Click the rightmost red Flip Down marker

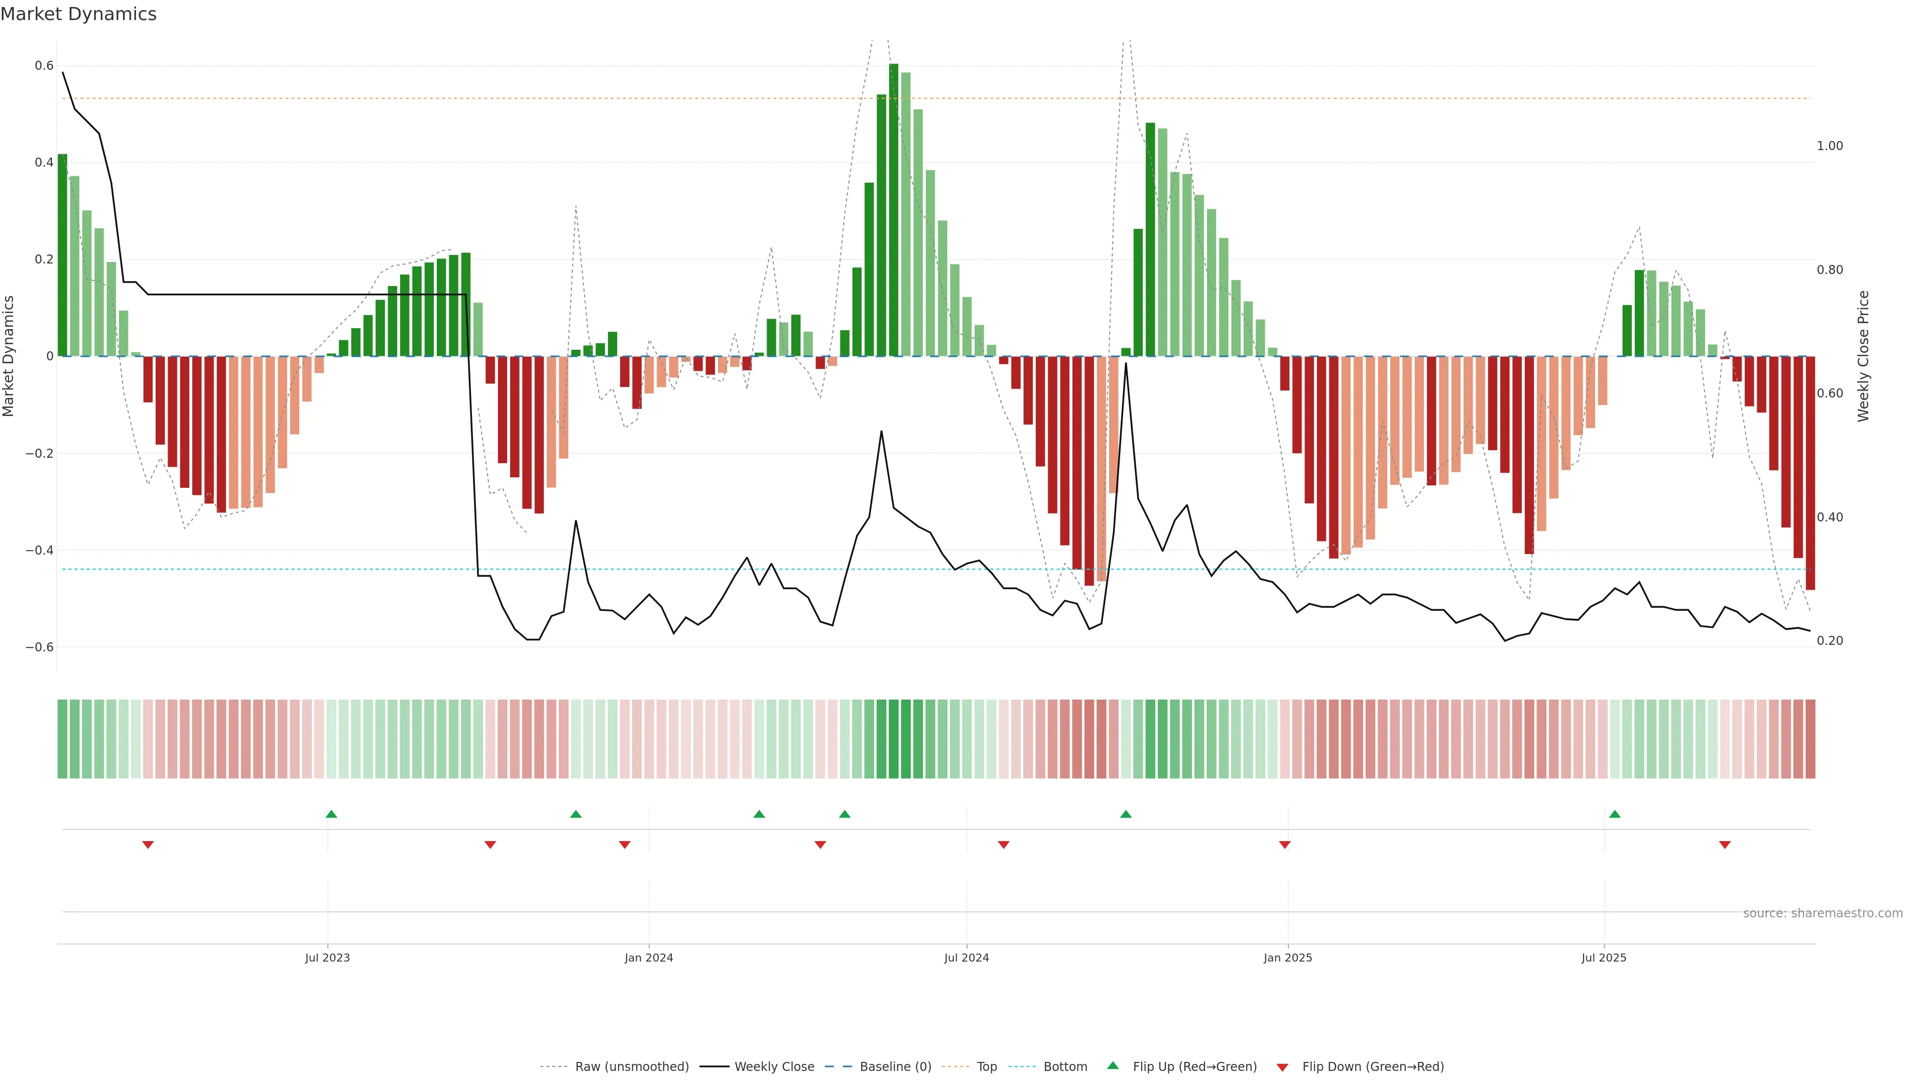(x=1725, y=845)
